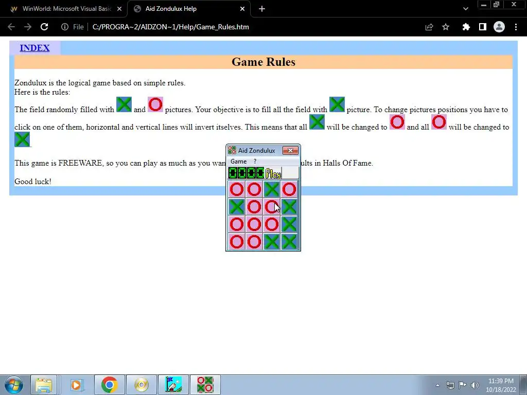Go back to the previous page
Image resolution: width=527 pixels, height=395 pixels.
(x=11, y=27)
